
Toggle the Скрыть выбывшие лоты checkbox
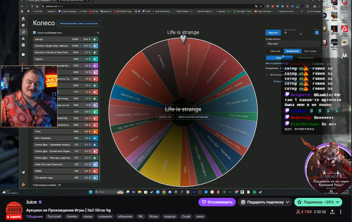34,33
